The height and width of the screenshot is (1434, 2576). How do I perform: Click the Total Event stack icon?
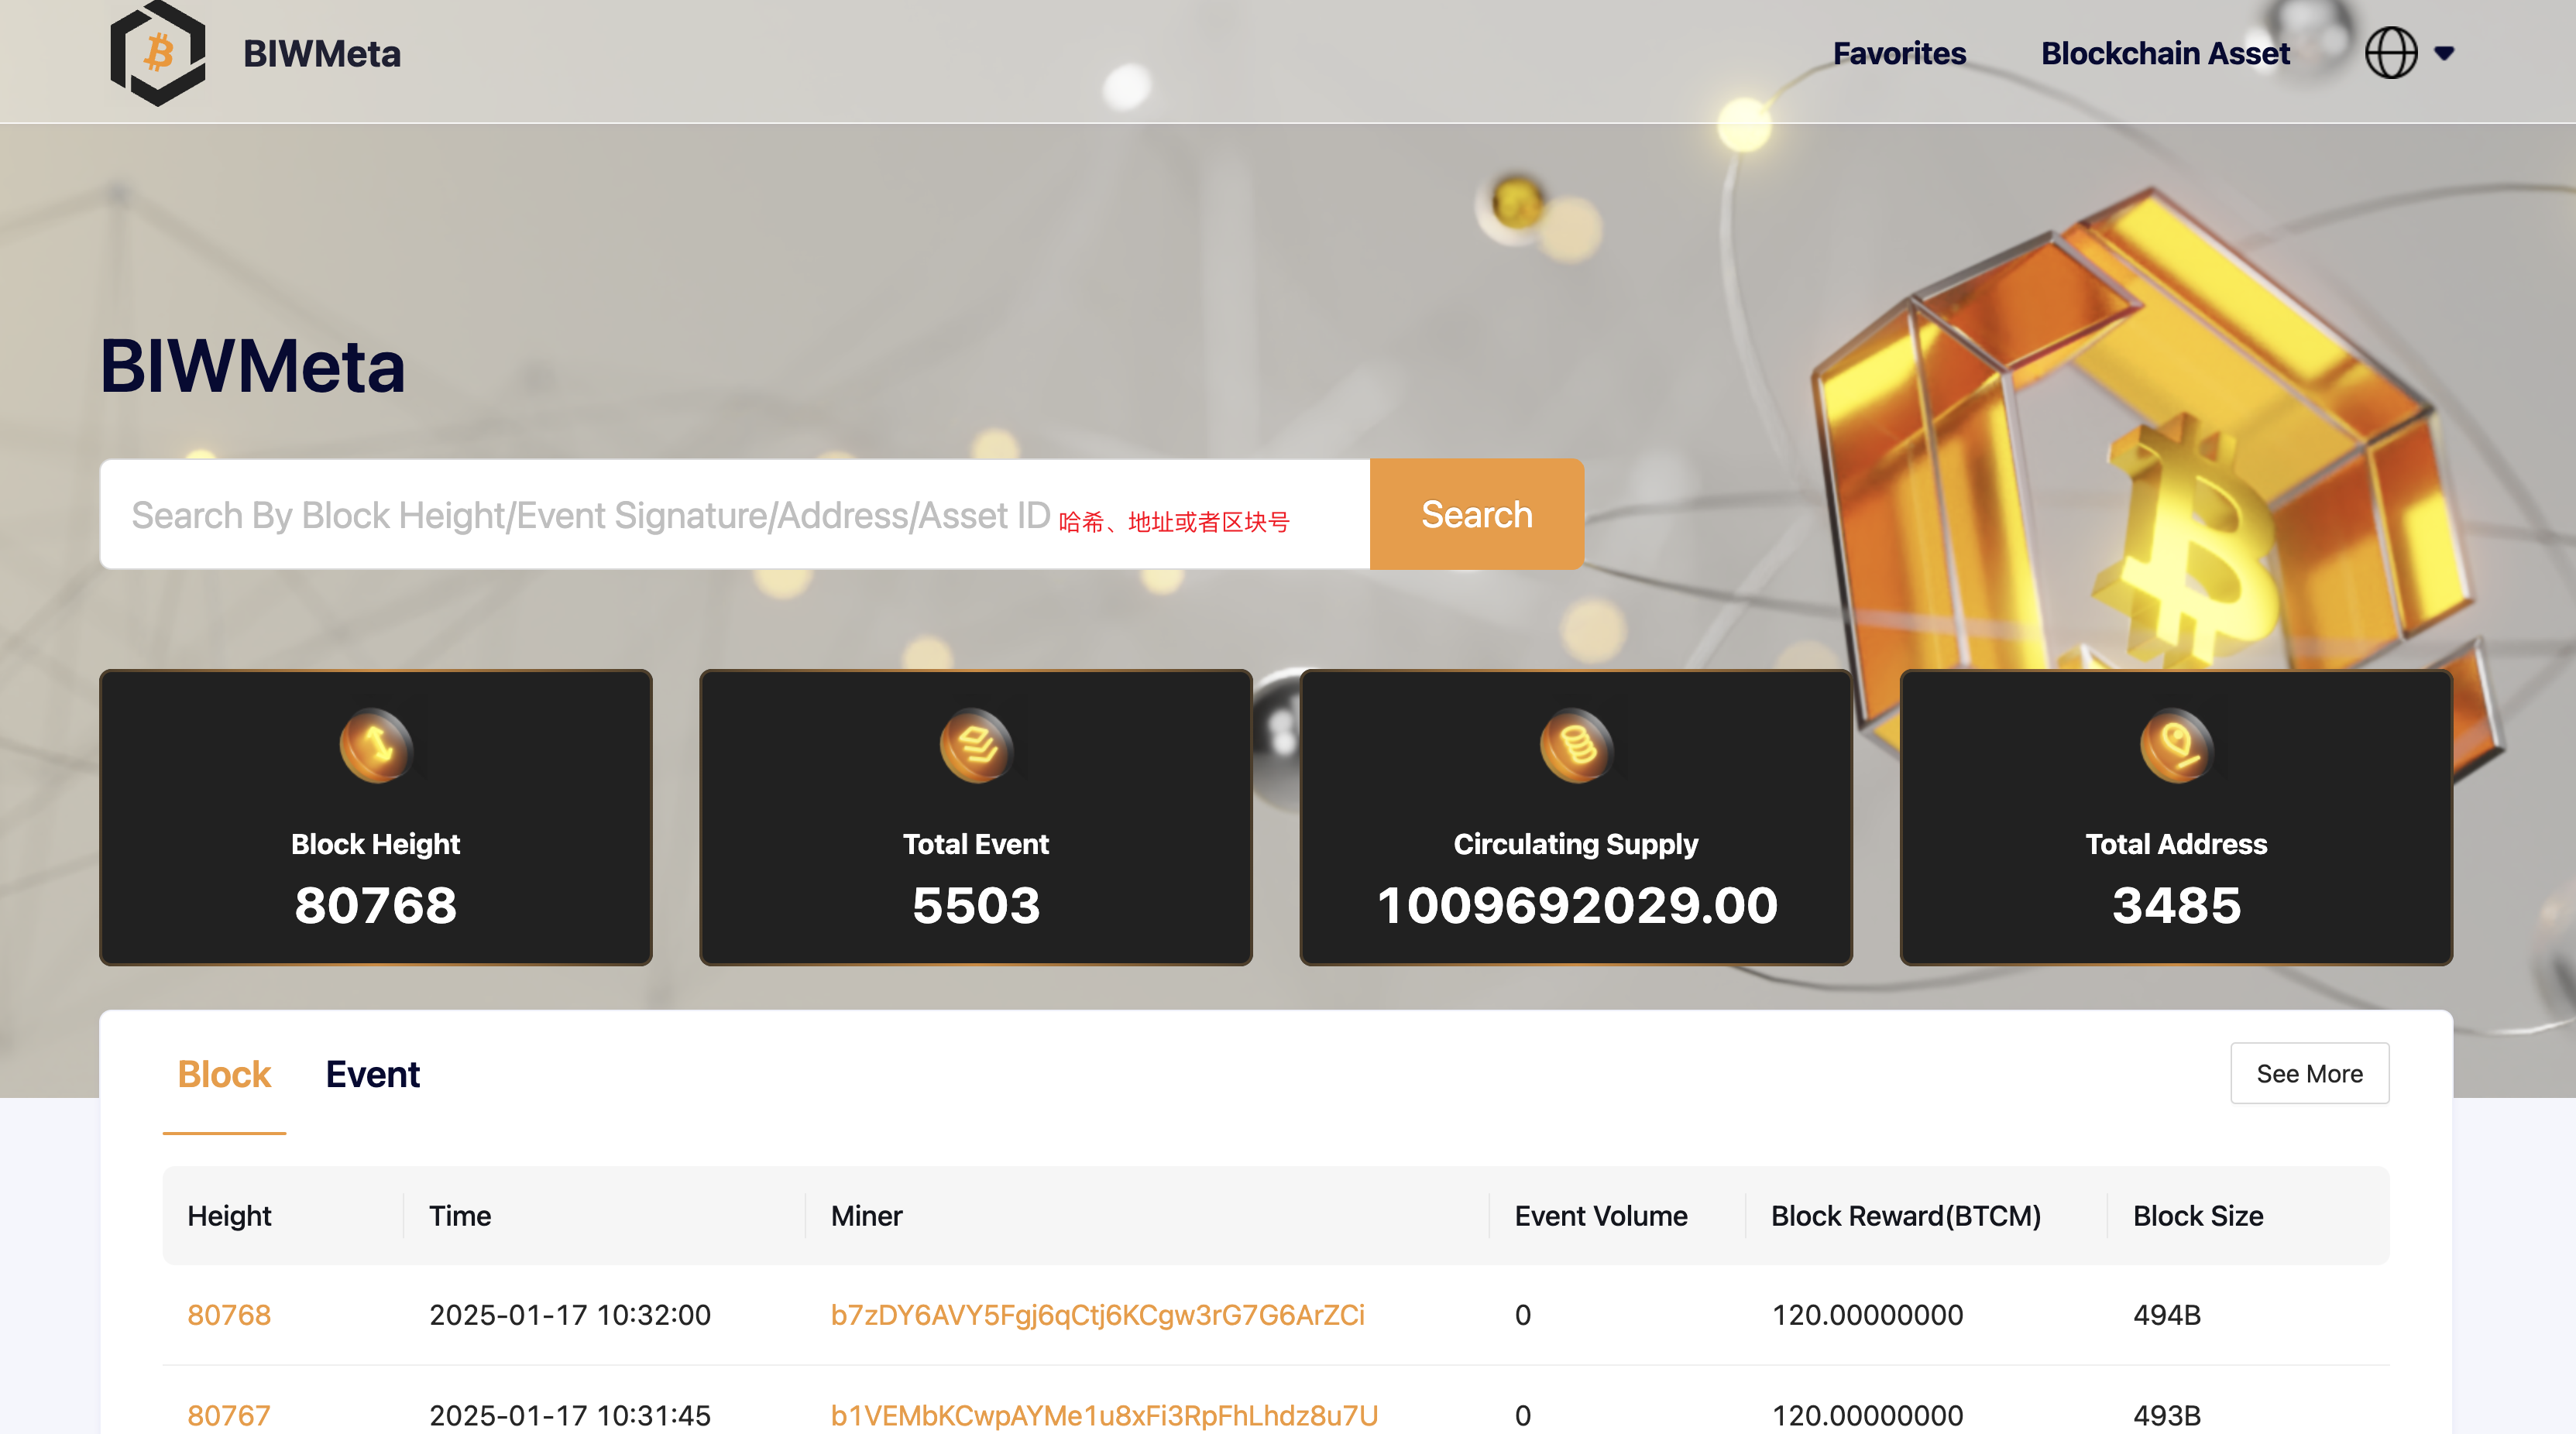coord(975,745)
